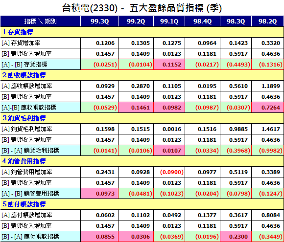Click pink cell 0.2300 in 應付帳款指標 row
The height and width of the screenshot is (242, 284).
tap(236, 237)
